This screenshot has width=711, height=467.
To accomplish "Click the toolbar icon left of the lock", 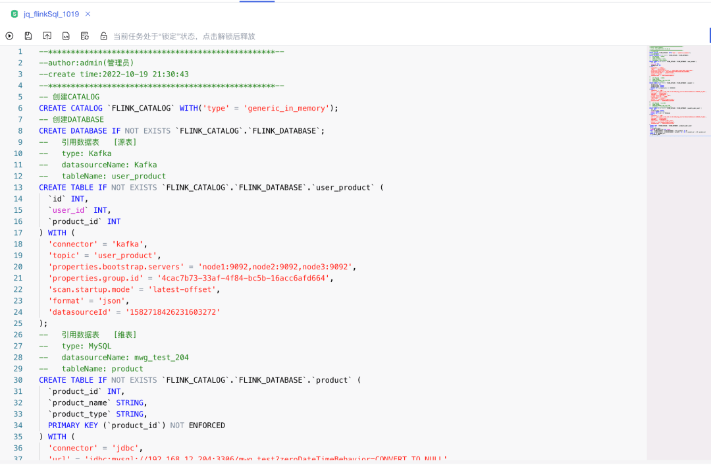I will point(85,36).
